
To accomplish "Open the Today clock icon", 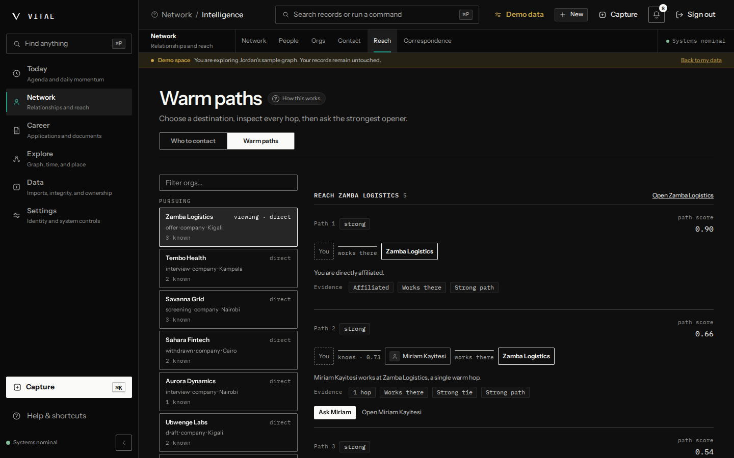I will (x=17, y=74).
